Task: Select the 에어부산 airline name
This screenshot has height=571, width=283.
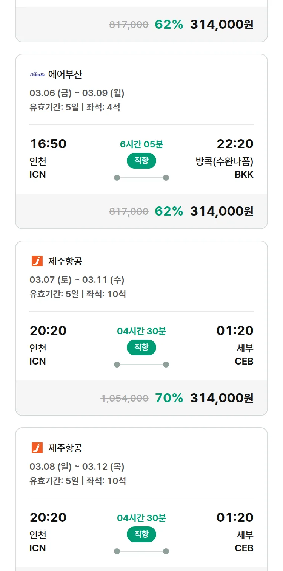Action: click(x=65, y=74)
